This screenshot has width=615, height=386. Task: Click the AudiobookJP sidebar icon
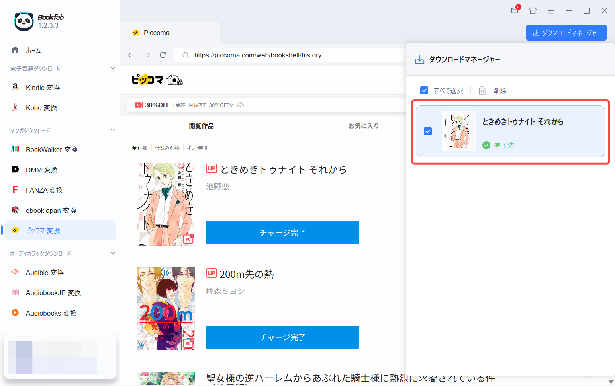click(x=15, y=292)
